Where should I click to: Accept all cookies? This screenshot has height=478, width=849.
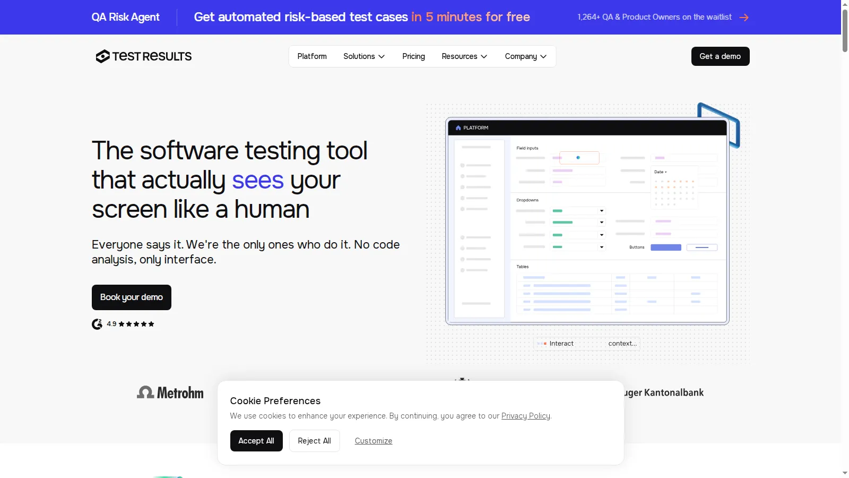point(256,441)
